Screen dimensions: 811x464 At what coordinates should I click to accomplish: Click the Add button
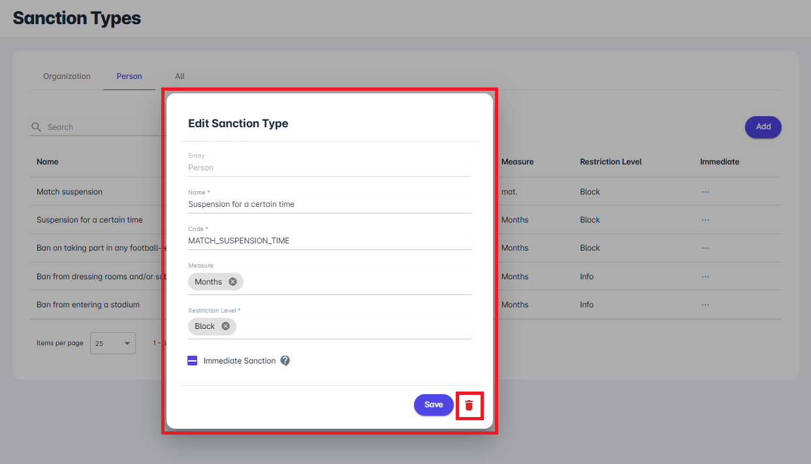pos(763,127)
